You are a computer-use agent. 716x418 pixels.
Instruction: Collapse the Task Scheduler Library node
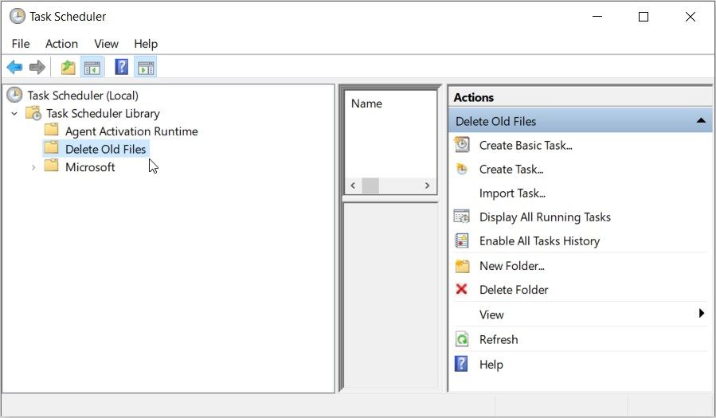point(14,114)
